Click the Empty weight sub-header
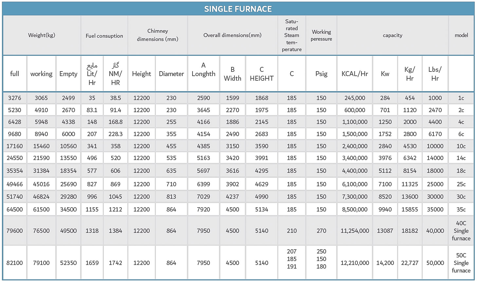 [68, 74]
